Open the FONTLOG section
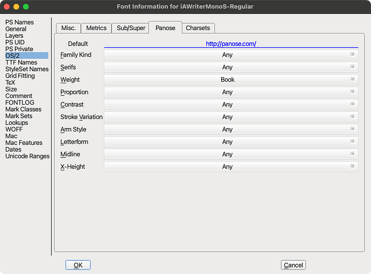The image size is (371, 274). (x=20, y=102)
